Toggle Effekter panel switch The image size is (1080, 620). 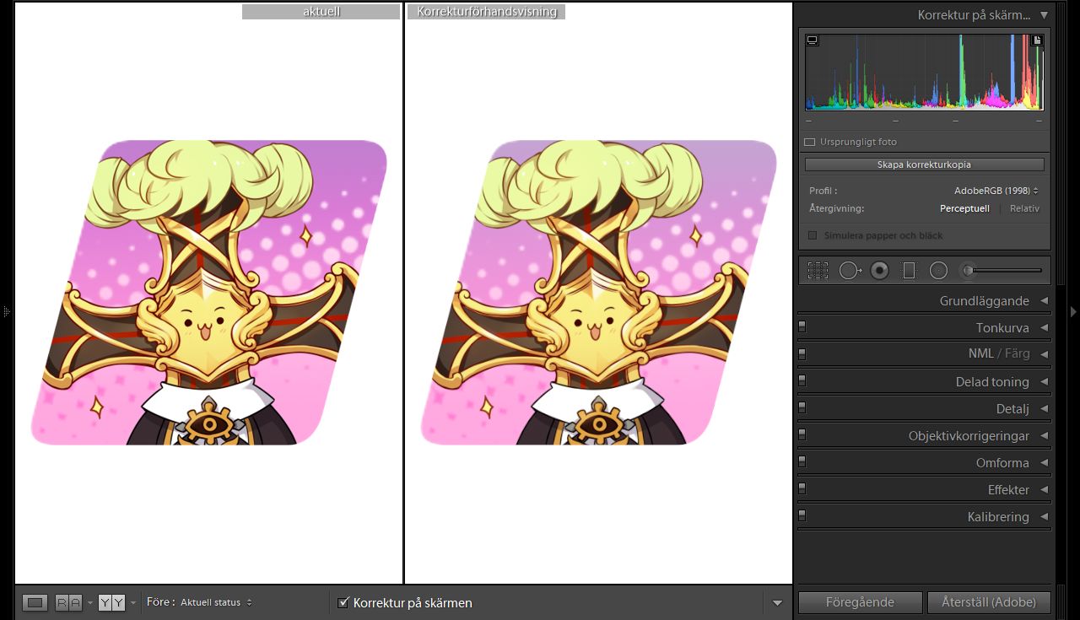tap(802, 488)
